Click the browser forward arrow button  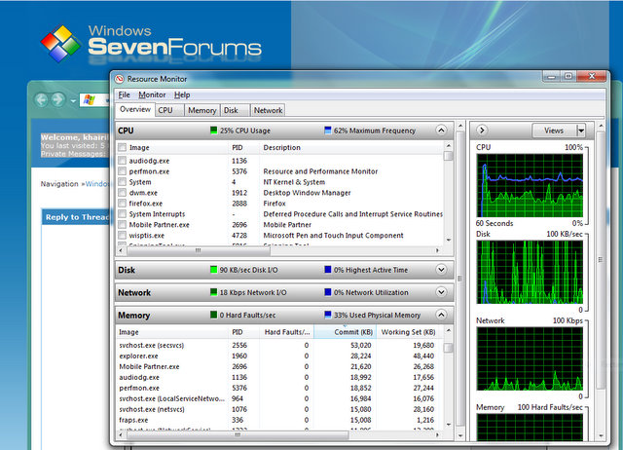[58, 99]
